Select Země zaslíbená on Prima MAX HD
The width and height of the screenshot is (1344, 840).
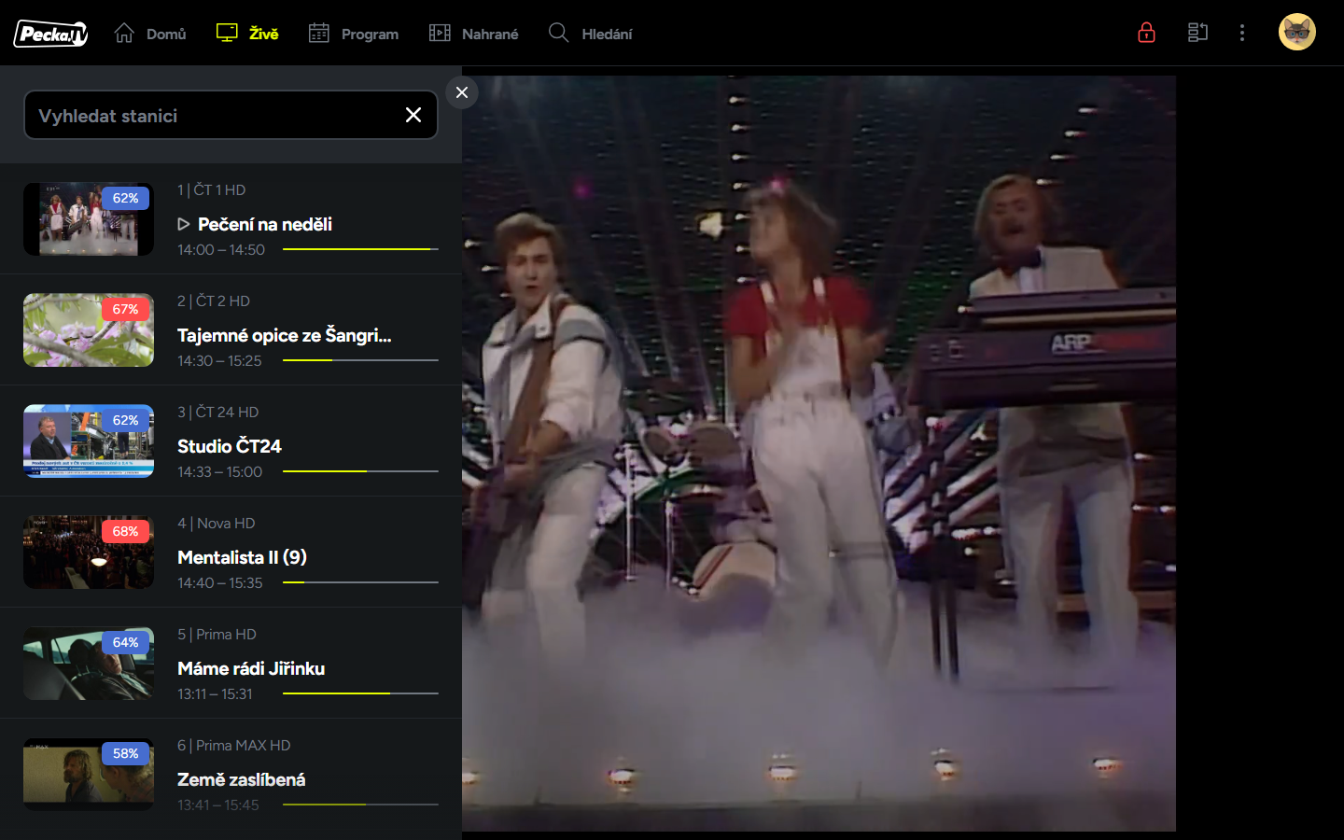[x=242, y=779]
